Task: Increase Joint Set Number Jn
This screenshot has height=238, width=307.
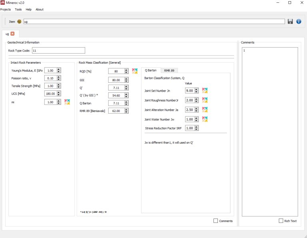Action: [x=196, y=89]
